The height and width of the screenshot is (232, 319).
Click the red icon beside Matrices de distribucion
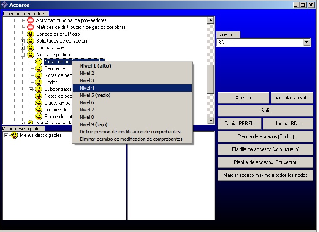click(31, 27)
